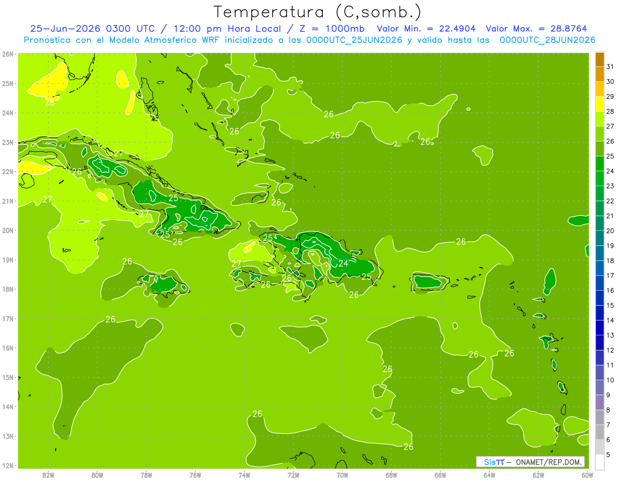The width and height of the screenshot is (624, 482).
Task: Click the "82W" longitude axis label
Action: click(48, 474)
